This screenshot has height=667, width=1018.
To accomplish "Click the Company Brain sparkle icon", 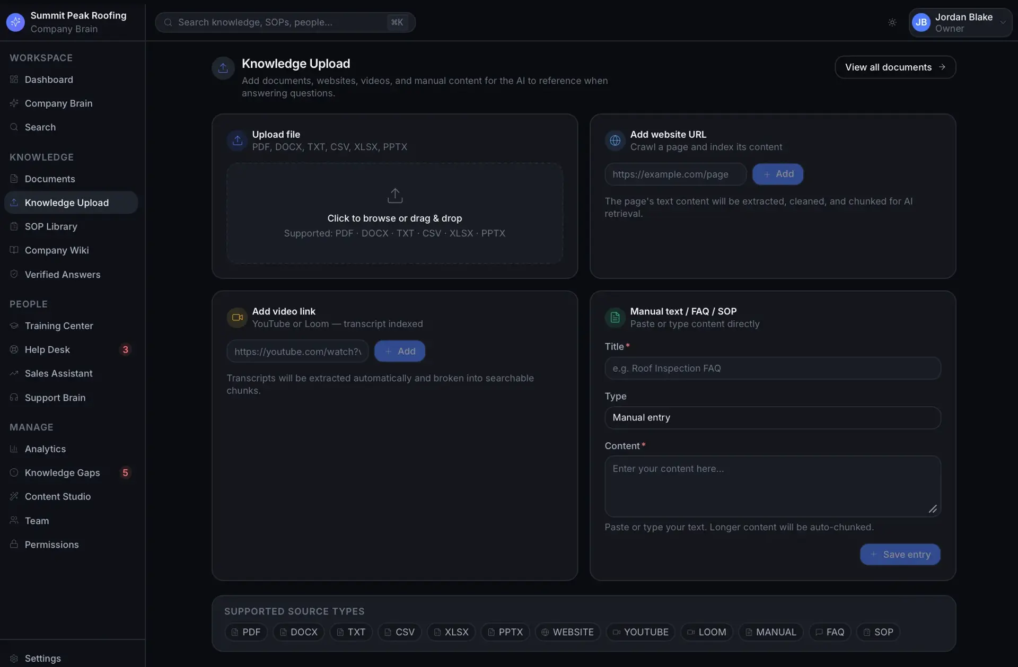I will 14,103.
